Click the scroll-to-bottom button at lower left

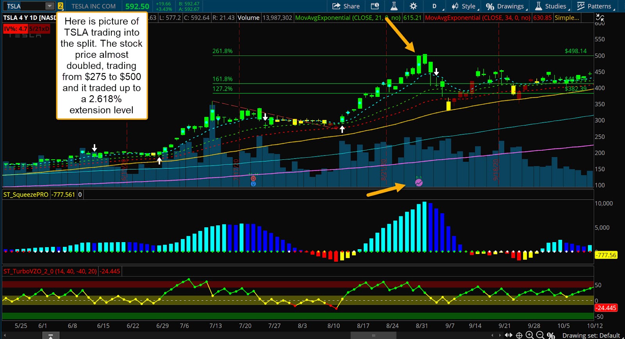click(51, 335)
